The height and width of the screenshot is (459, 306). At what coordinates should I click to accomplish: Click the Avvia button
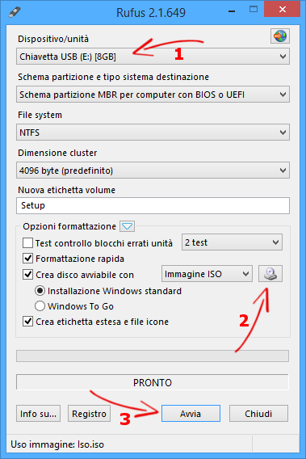pos(191,413)
